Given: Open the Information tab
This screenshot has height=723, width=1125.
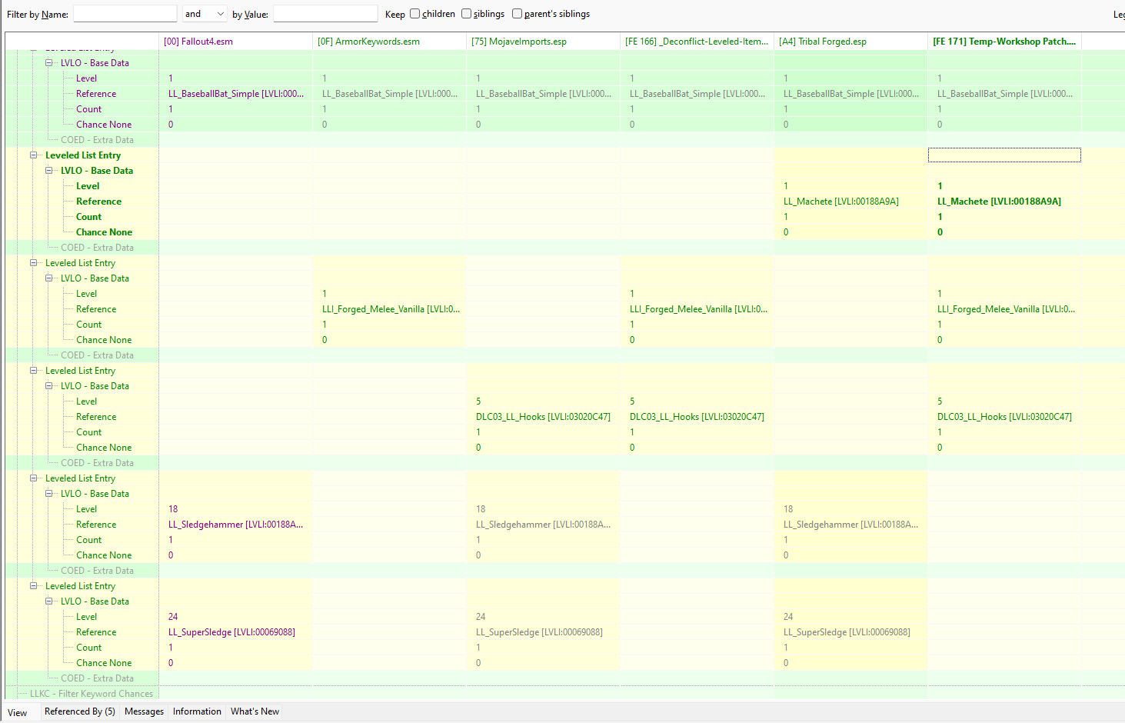Looking at the screenshot, I should pos(197,711).
